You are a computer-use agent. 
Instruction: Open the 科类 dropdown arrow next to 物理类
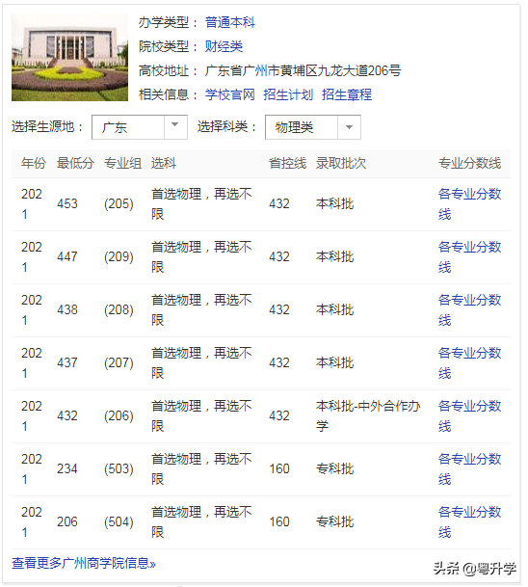(x=349, y=127)
